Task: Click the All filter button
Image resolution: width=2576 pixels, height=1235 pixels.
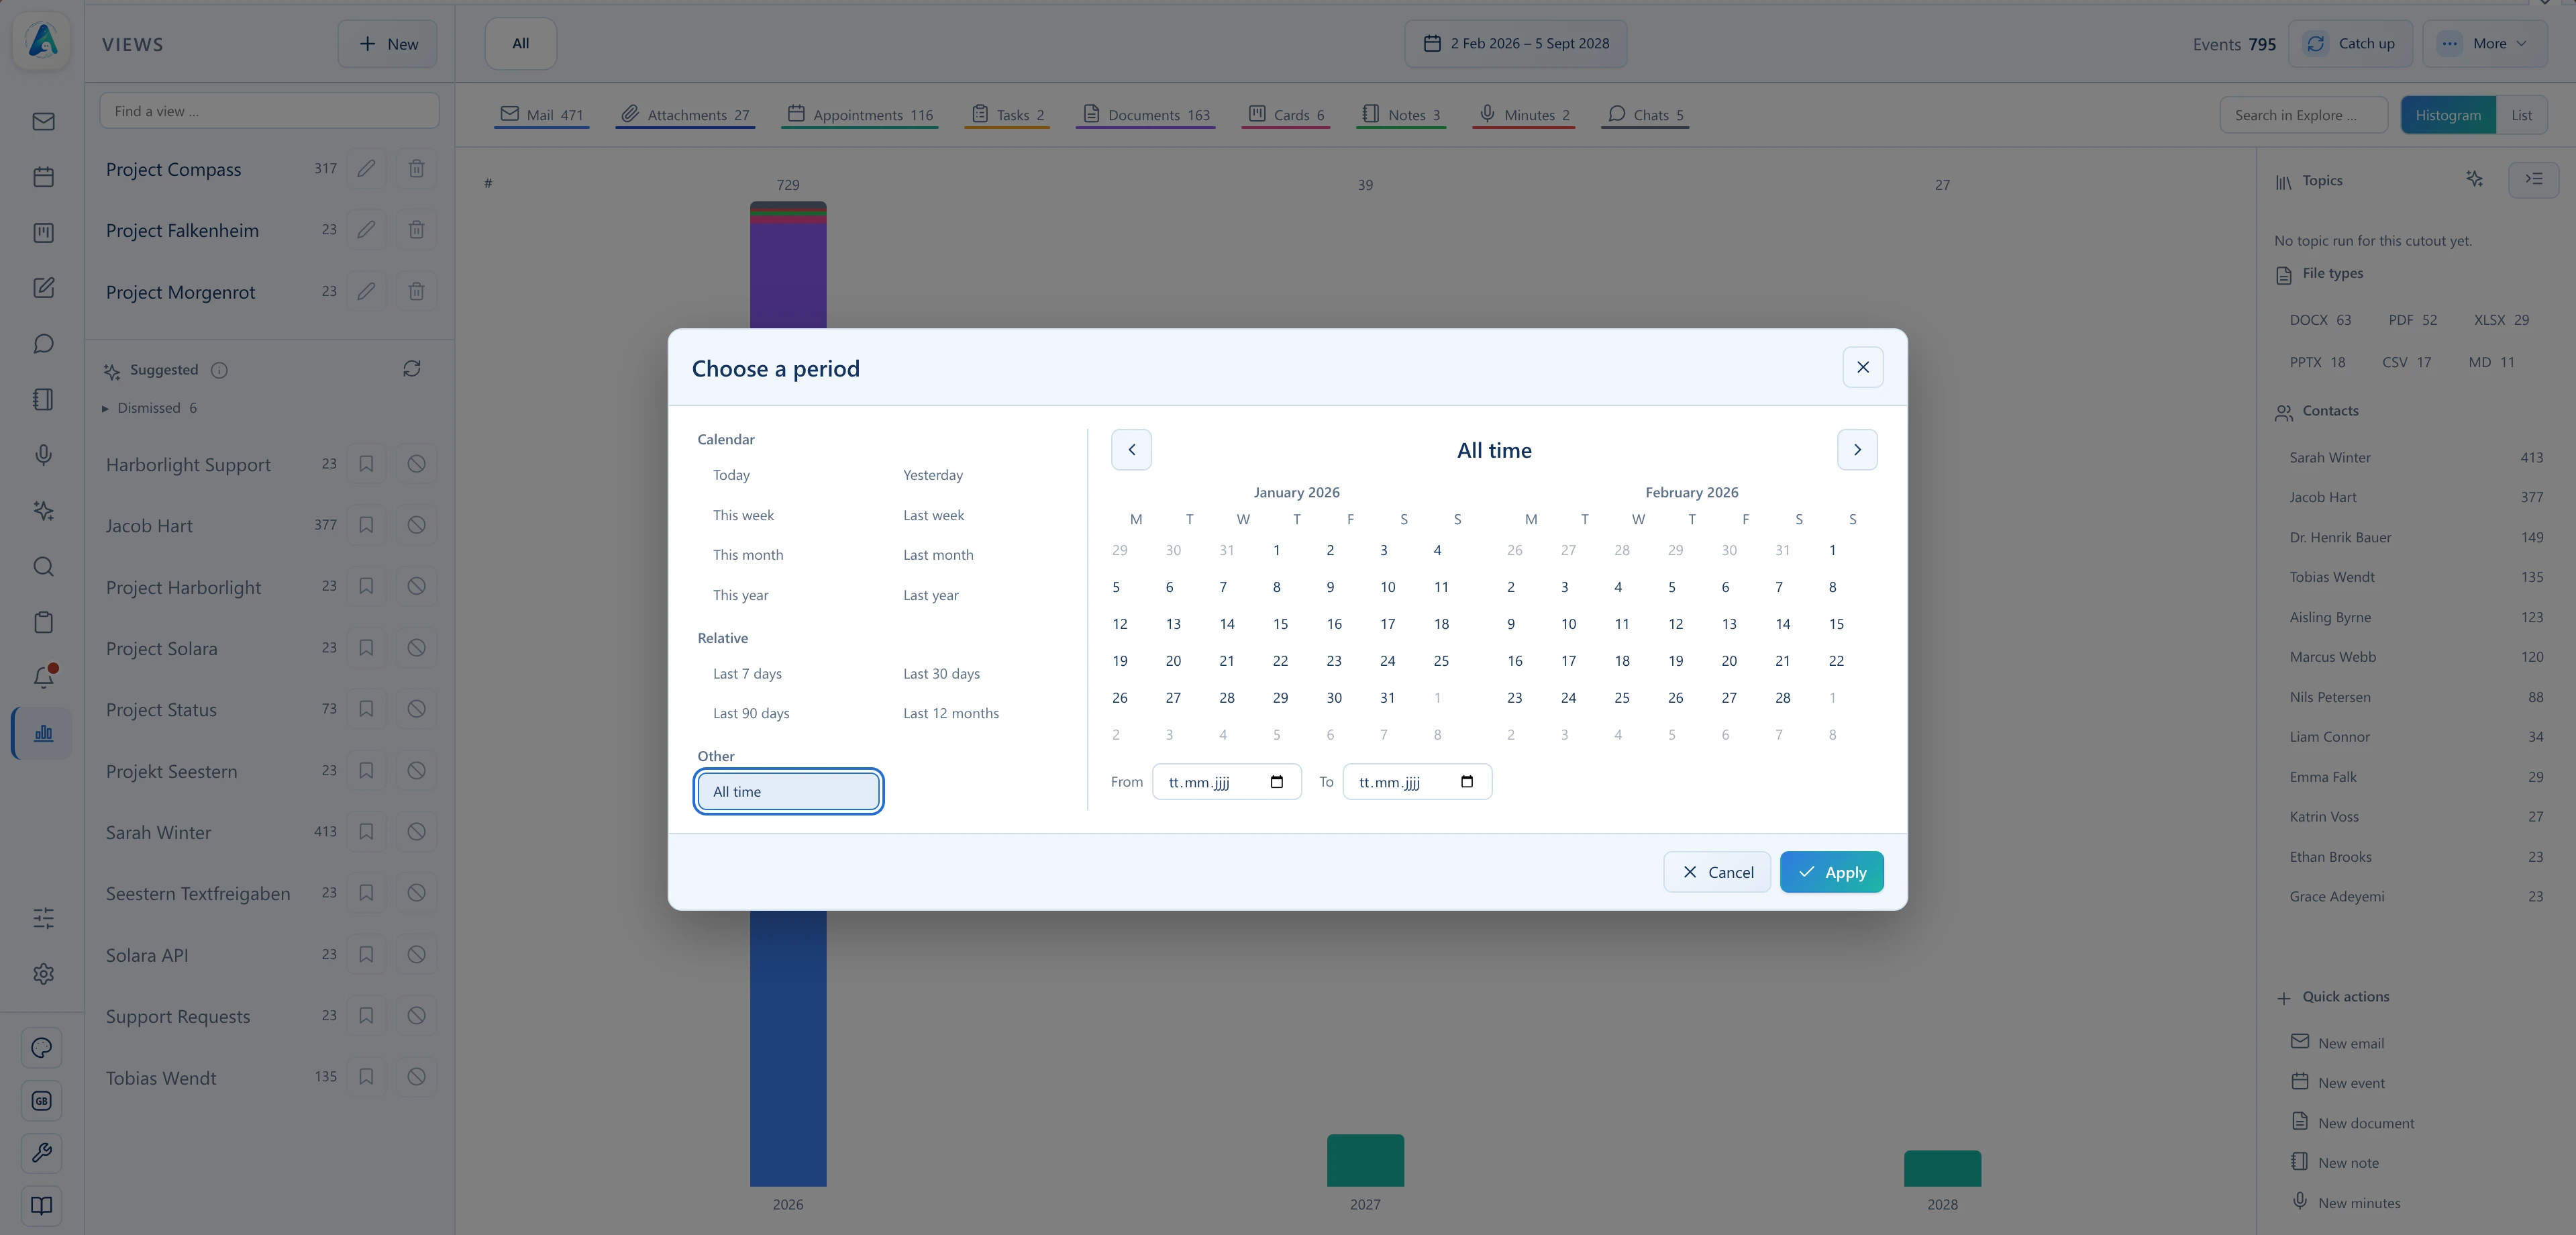Action: click(520, 43)
